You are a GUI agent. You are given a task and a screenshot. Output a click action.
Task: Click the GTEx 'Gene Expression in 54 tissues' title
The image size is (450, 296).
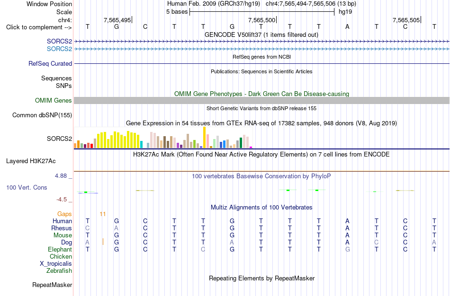point(261,123)
